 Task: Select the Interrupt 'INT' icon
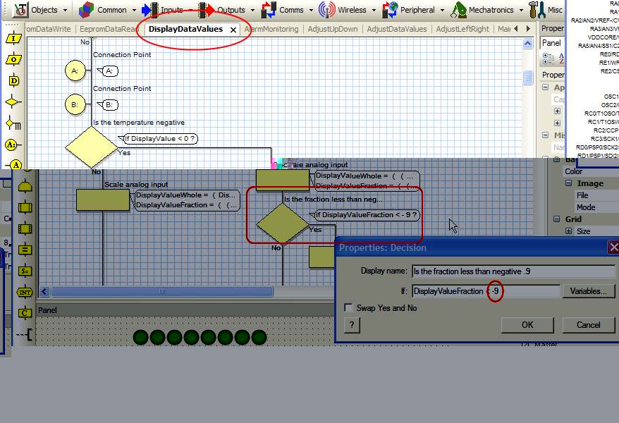[25, 293]
